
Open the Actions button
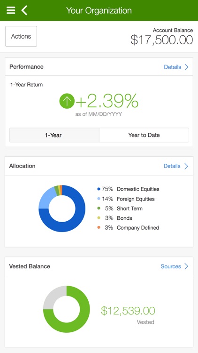tap(21, 36)
